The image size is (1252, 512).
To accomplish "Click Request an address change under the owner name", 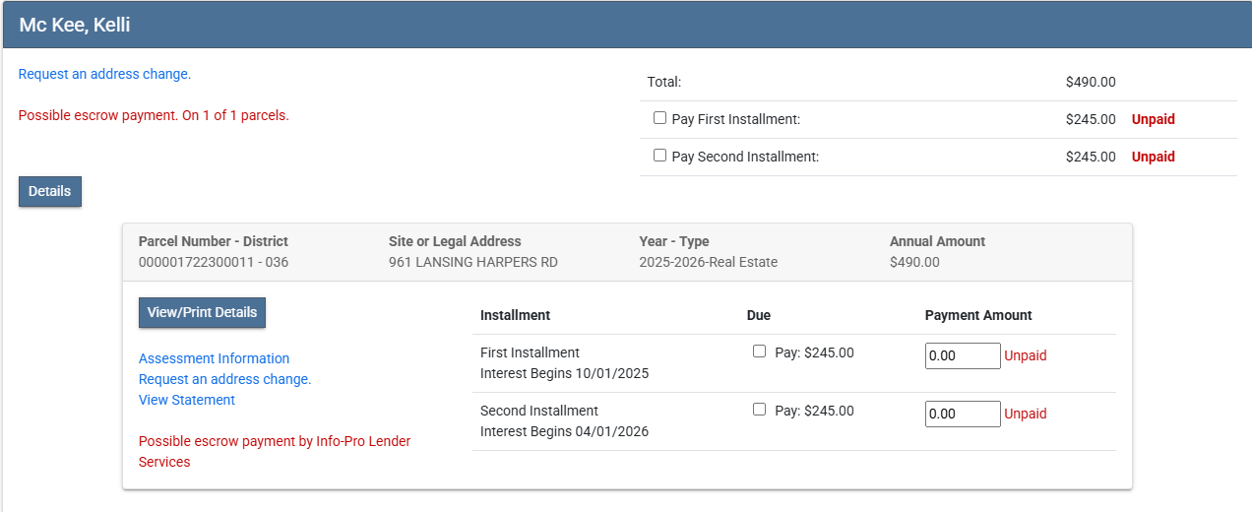I will 104,74.
